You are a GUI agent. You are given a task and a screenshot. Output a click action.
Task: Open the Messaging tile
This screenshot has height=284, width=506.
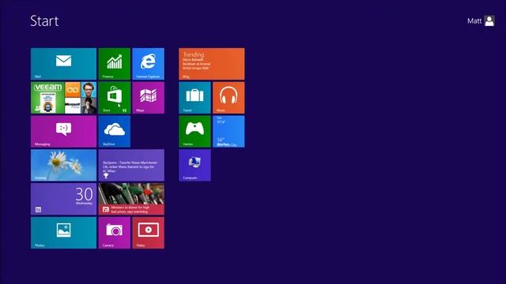(63, 132)
